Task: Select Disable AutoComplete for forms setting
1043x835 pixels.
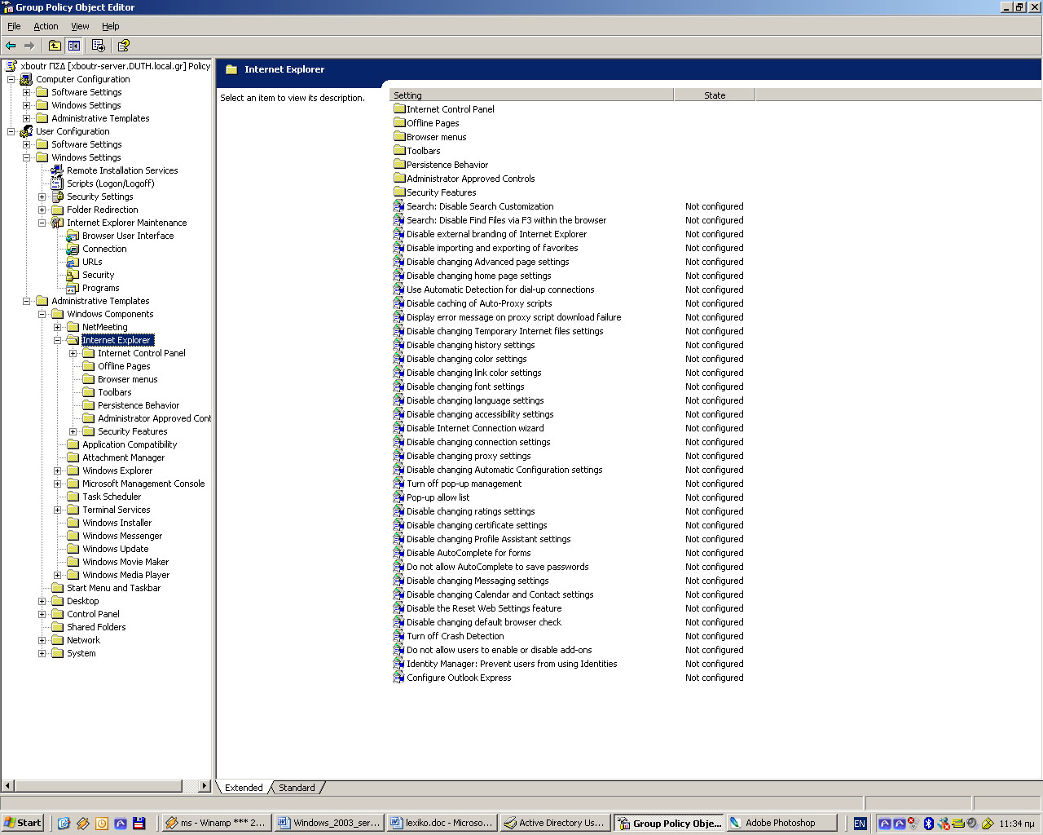Action: [469, 553]
